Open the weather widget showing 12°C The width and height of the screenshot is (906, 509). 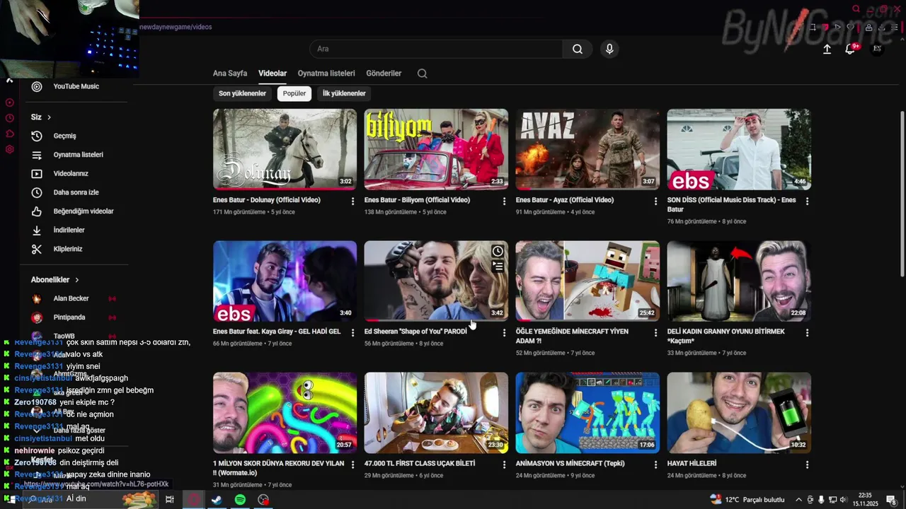pyautogui.click(x=747, y=500)
